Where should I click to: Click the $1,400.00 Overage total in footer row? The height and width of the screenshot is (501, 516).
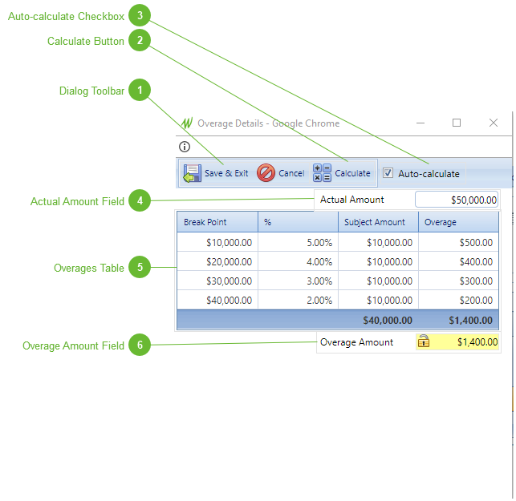tap(470, 320)
